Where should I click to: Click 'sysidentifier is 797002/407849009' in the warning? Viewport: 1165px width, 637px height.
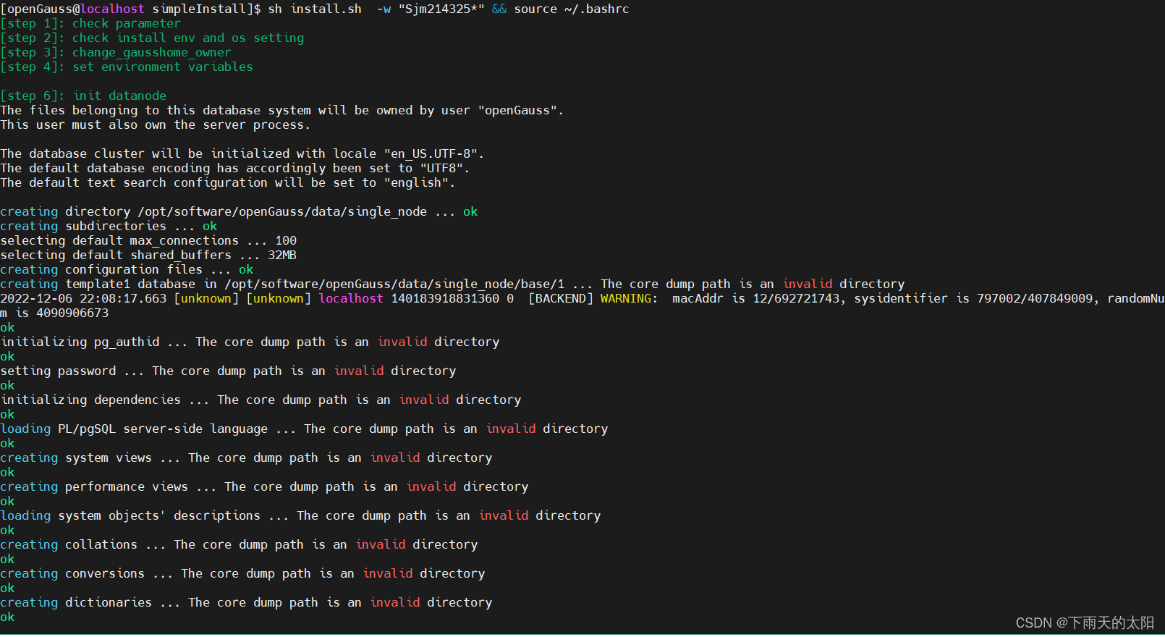[x=973, y=298]
